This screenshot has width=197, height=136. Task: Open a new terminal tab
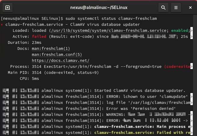(x=7, y=7)
